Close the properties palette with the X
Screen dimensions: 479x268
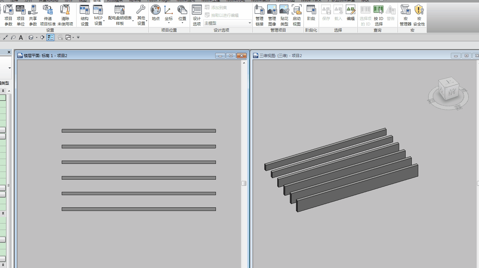click(9, 52)
